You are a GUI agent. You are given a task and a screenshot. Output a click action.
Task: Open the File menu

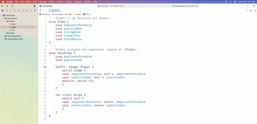pos(16,2)
